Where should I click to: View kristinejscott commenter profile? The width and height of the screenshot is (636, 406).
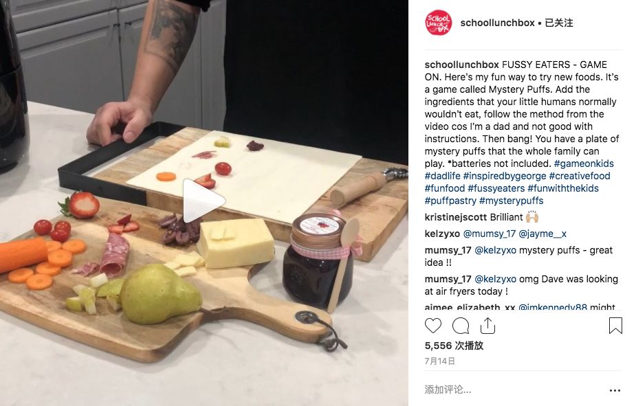pyautogui.click(x=456, y=217)
